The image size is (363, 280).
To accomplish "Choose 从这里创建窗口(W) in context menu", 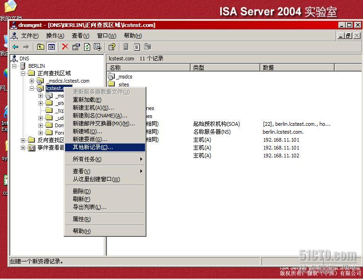I will [105, 179].
